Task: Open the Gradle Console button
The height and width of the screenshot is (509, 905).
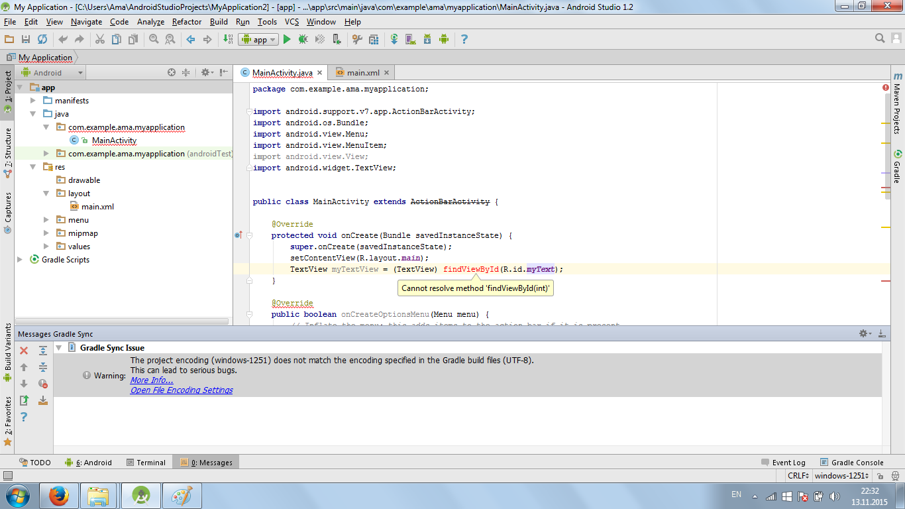Action: click(852, 463)
